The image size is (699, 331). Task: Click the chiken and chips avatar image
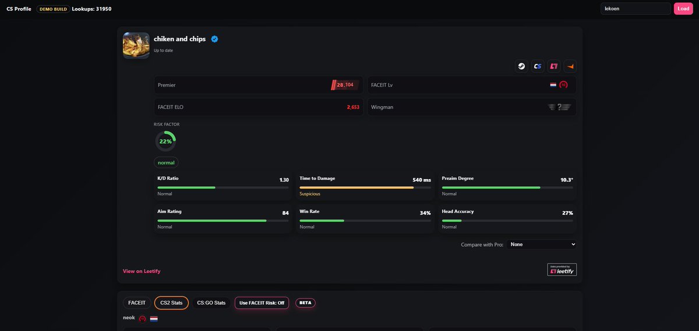click(x=136, y=45)
